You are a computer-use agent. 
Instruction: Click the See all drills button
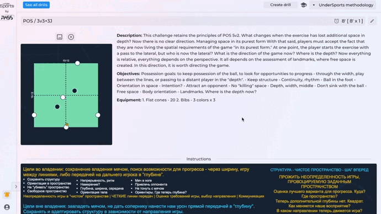click(36, 5)
